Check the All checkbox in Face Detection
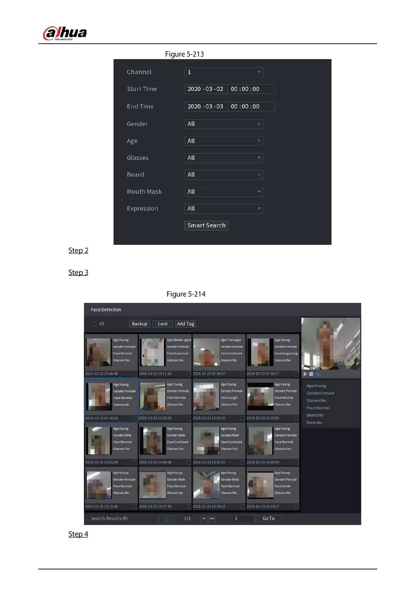416x589 pixels. click(94, 324)
